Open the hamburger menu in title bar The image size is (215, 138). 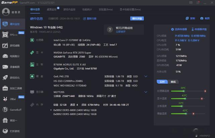[x=198, y=3]
